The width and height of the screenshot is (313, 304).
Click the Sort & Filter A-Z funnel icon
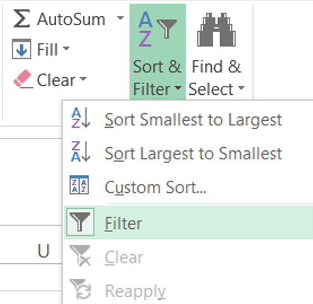click(x=157, y=29)
